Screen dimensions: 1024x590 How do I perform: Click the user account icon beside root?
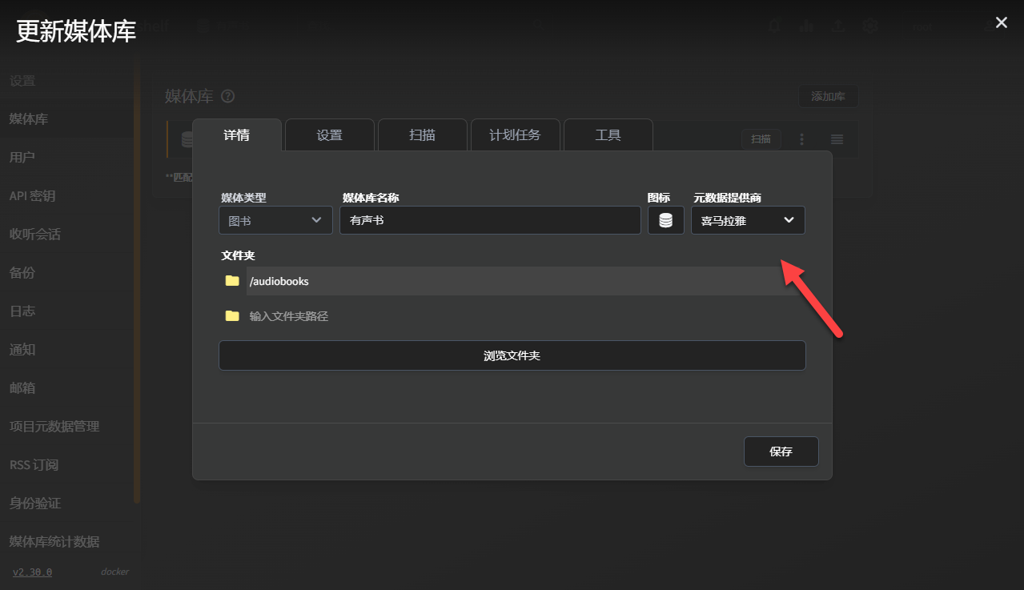[990, 26]
